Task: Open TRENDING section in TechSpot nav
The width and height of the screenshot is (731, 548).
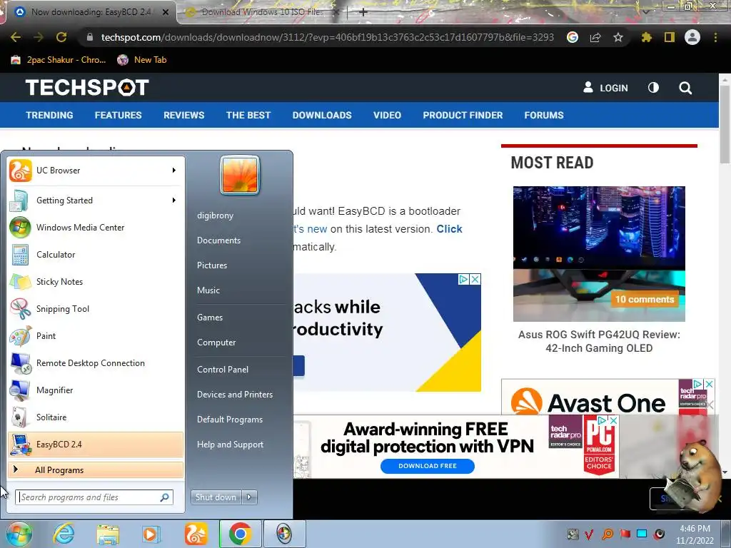Action: click(49, 115)
